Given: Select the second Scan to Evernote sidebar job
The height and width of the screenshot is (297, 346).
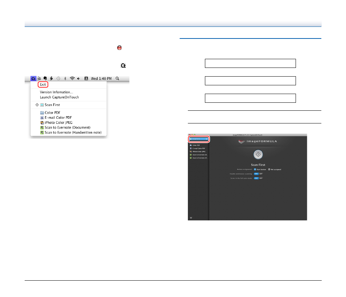Looking at the screenshot, I should click(x=199, y=158).
